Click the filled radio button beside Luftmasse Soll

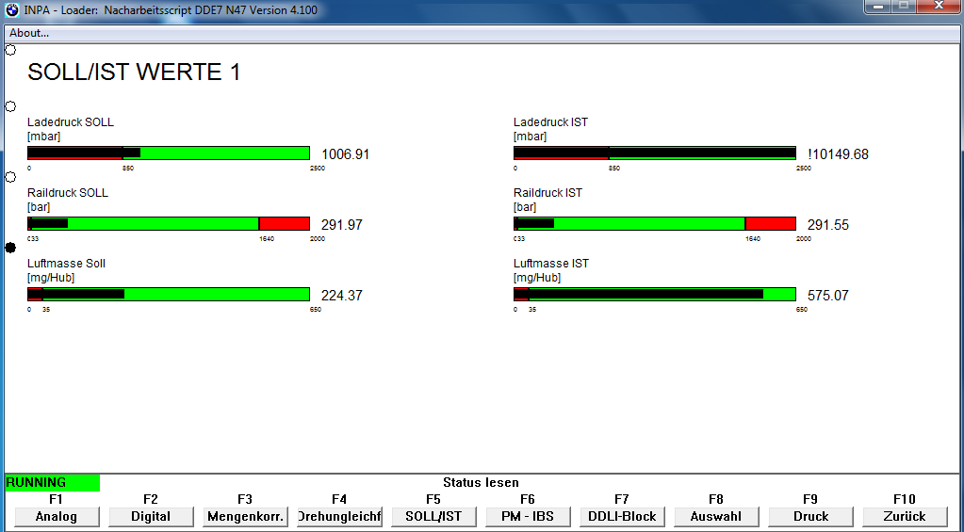click(x=10, y=247)
